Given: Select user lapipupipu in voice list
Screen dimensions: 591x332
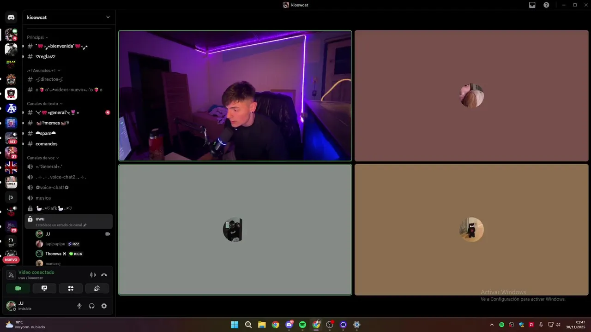Looking at the screenshot, I should pos(73,244).
